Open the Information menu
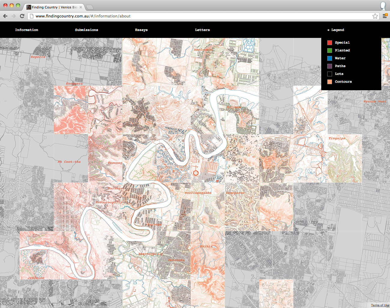The width and height of the screenshot is (390, 308). (26, 30)
